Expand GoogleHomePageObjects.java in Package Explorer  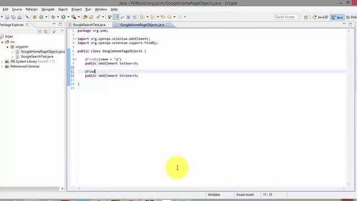coord(12,52)
